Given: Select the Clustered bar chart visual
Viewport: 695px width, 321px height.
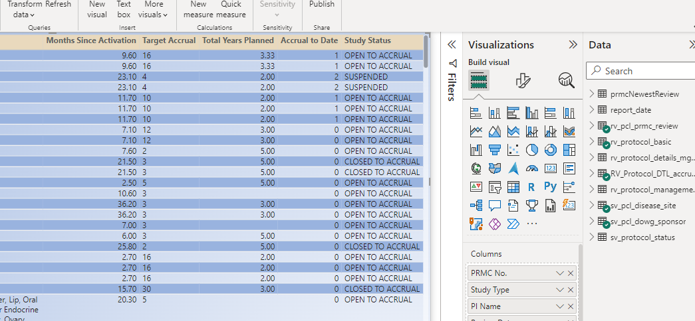Looking at the screenshot, I should pos(513,113).
